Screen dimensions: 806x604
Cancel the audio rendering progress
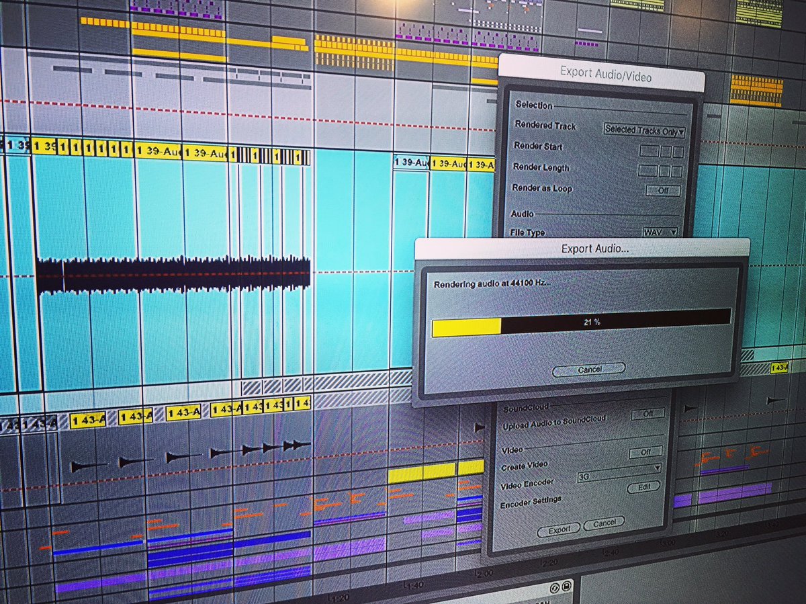(589, 369)
